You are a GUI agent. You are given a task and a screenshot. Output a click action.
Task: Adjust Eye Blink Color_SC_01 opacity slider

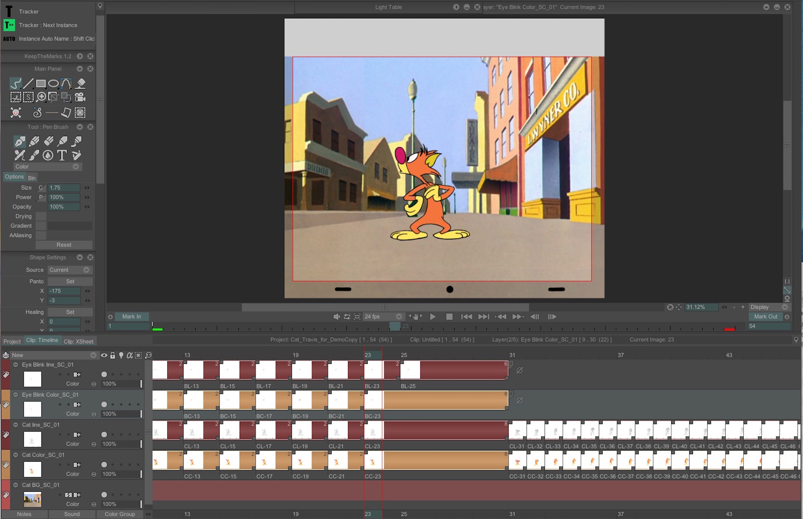click(x=121, y=414)
